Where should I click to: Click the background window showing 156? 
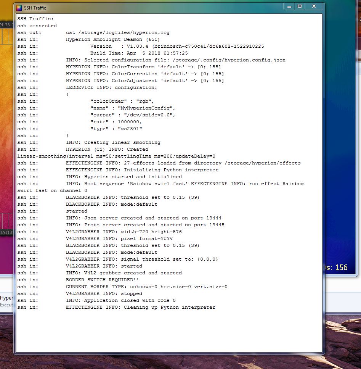pyautogui.click(x=340, y=267)
